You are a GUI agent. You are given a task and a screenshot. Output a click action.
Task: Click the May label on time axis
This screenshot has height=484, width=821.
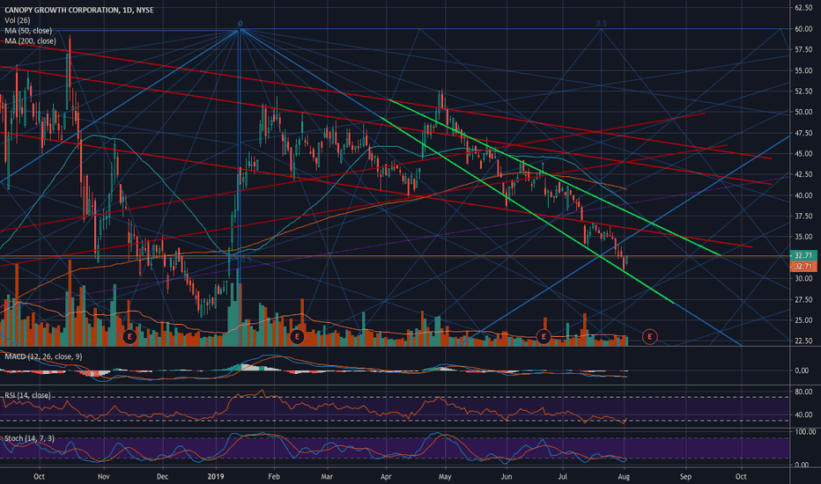click(445, 477)
